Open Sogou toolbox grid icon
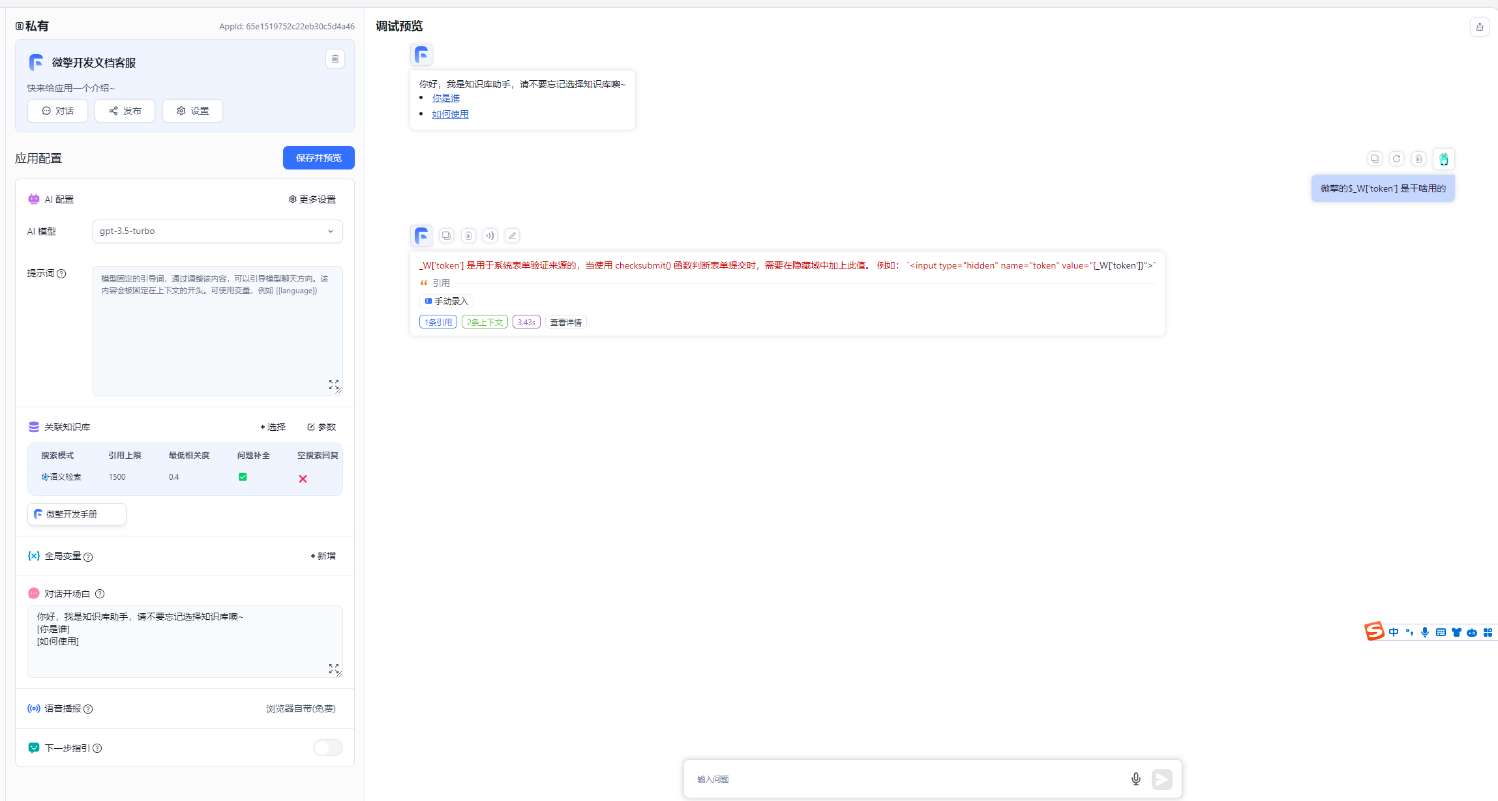Screen dimensions: 1498x801 point(1488,632)
